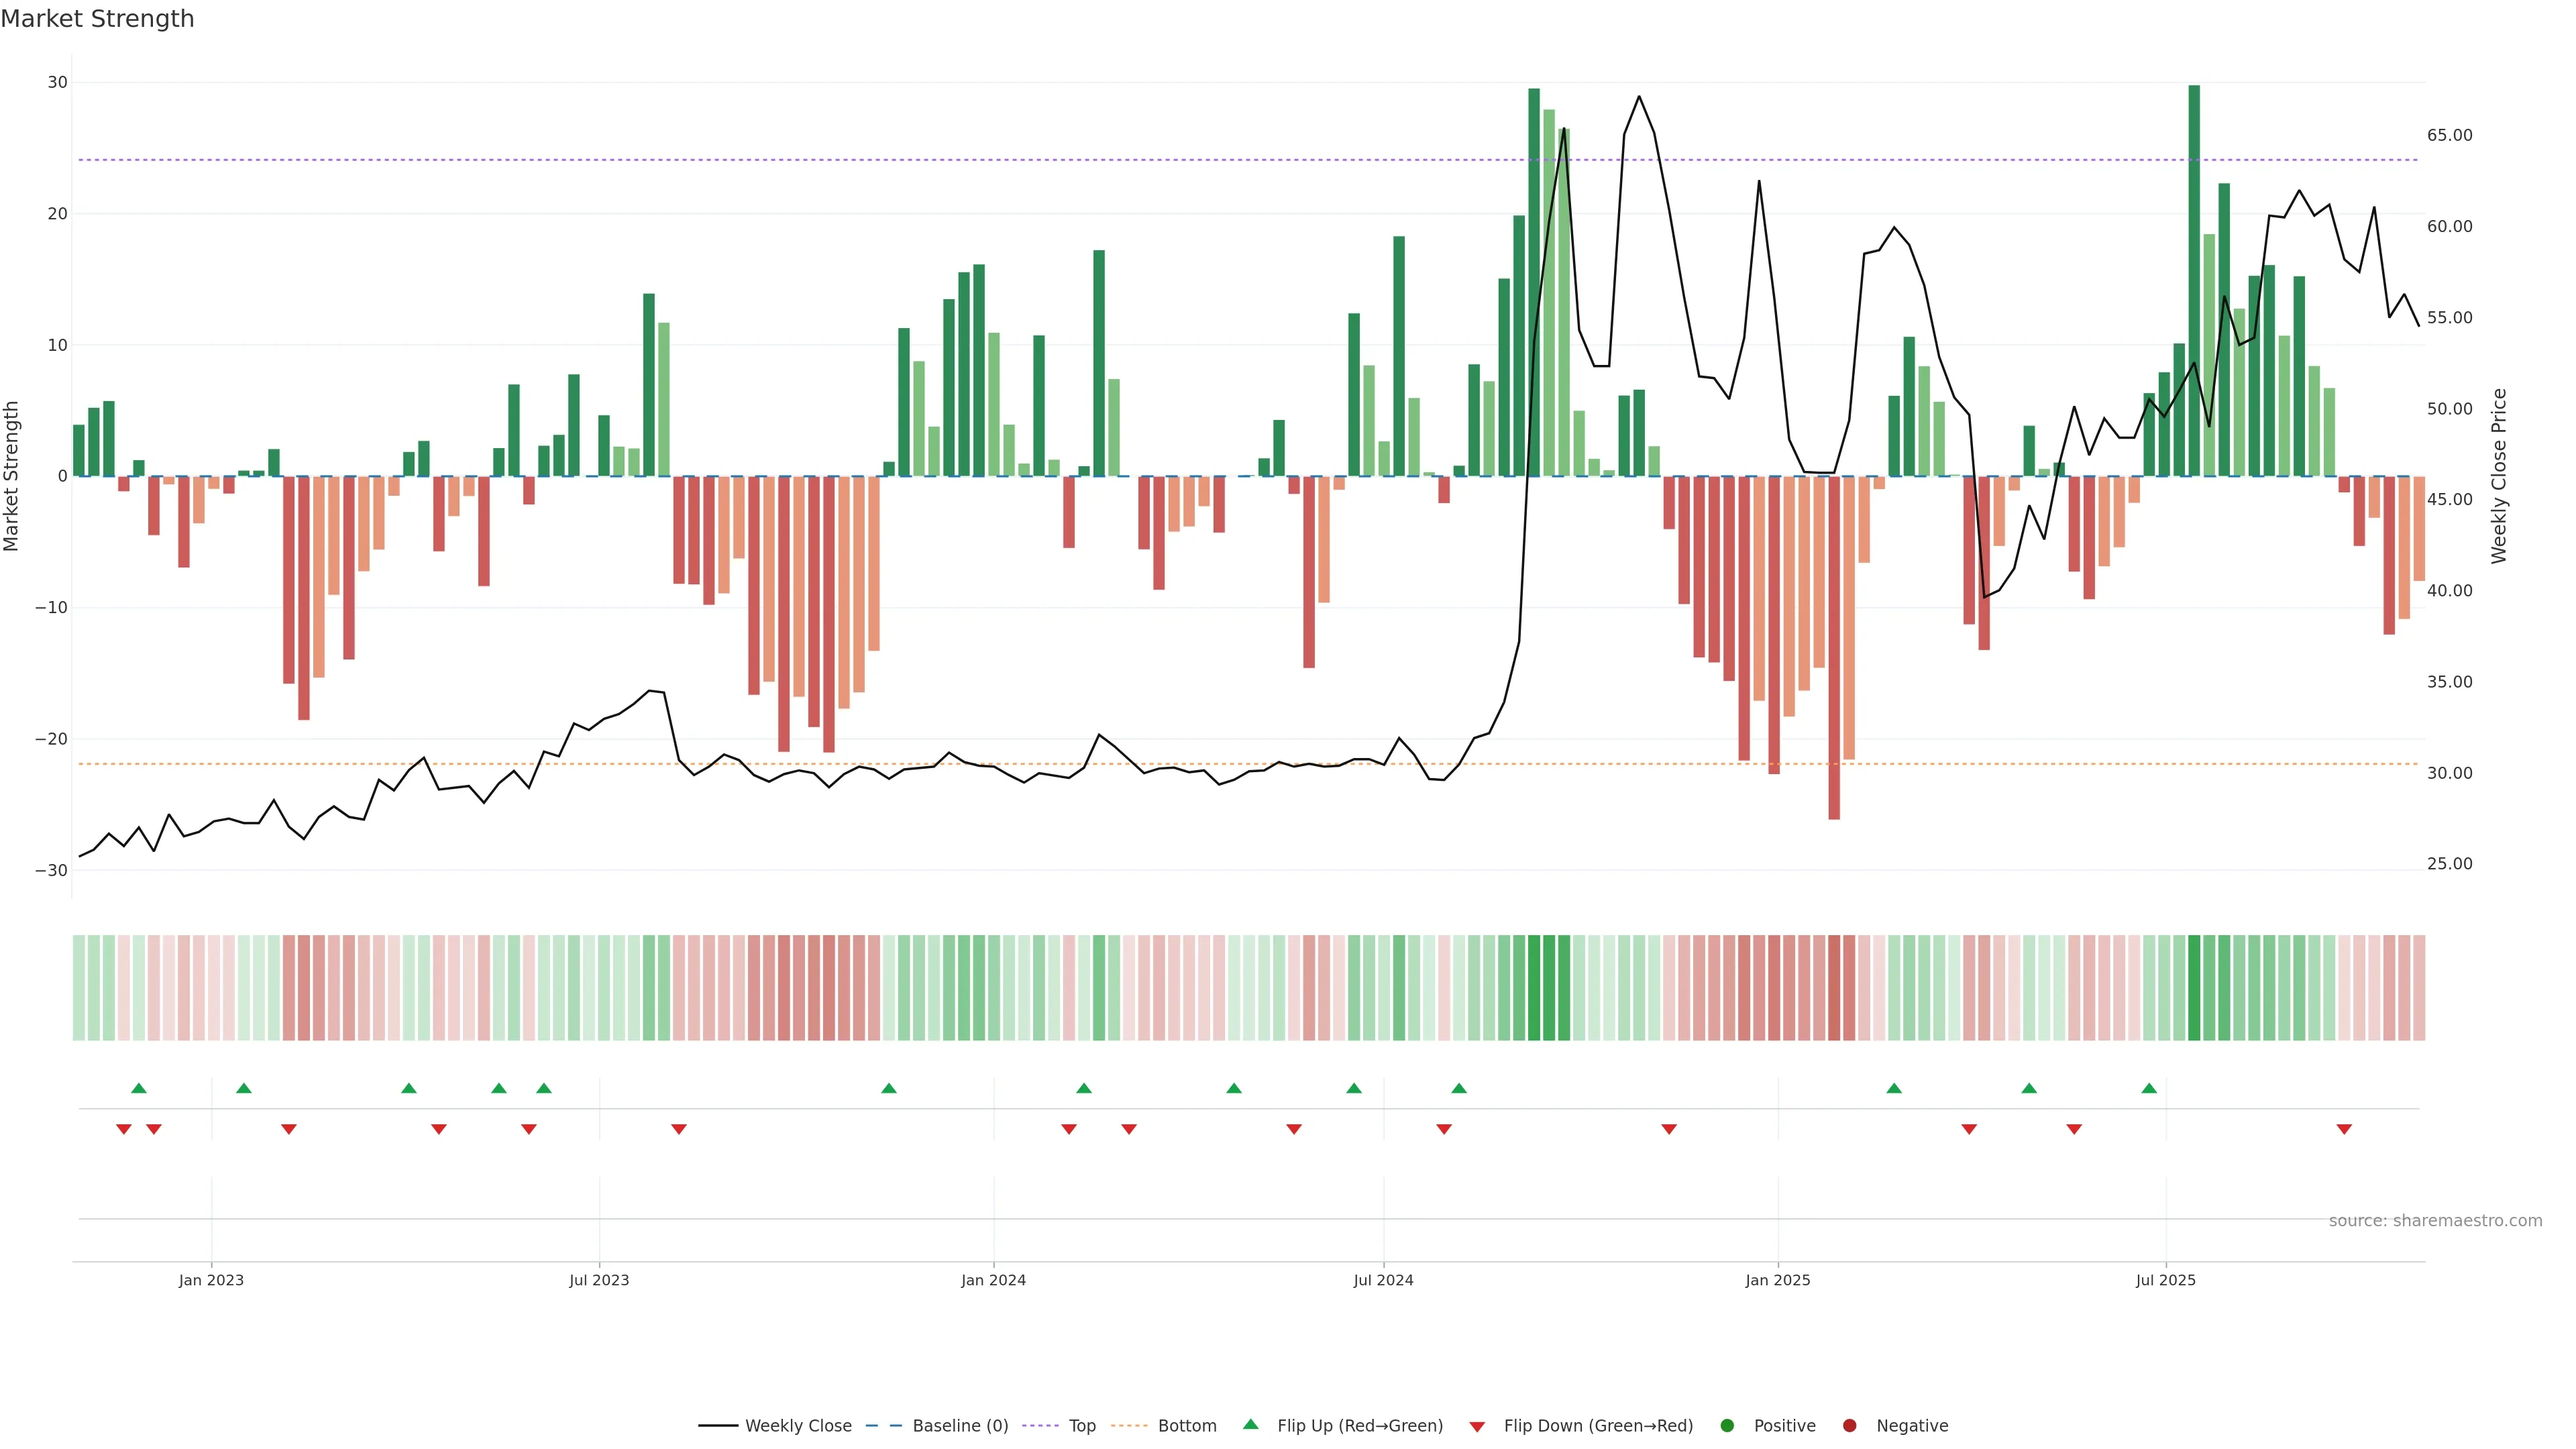Click the first green flip-up marker in the timeline

pos(139,1088)
